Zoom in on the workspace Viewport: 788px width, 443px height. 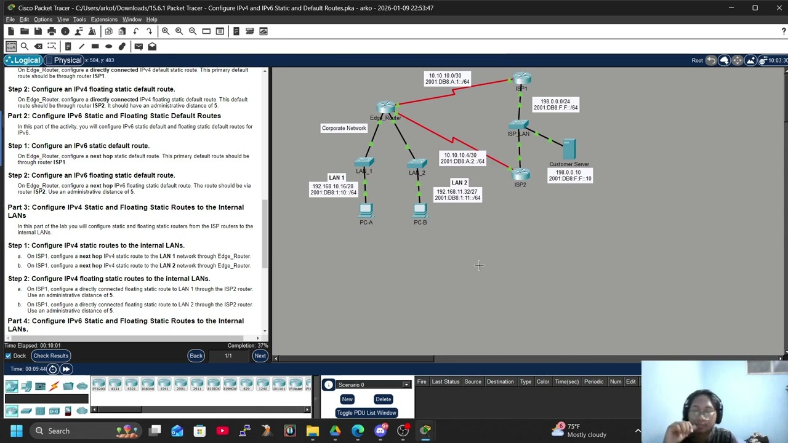coord(166,31)
